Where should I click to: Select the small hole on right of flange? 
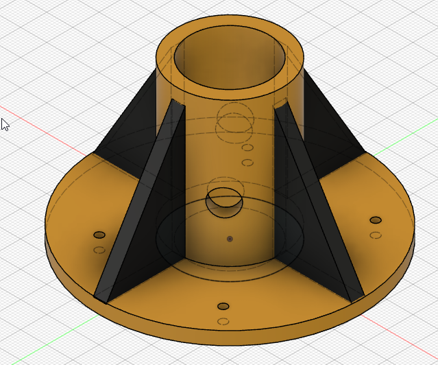[375, 220]
